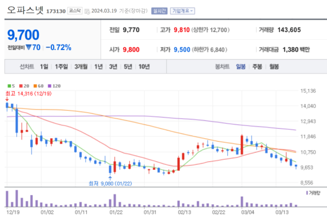
Task: Click the 01/02 date axis label
Action: pos(47,212)
